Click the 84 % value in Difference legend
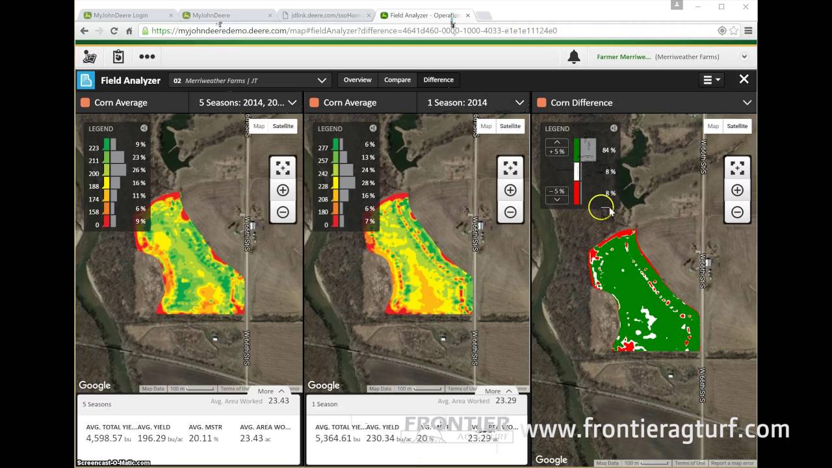Screen dimensions: 832x468 pos(609,150)
